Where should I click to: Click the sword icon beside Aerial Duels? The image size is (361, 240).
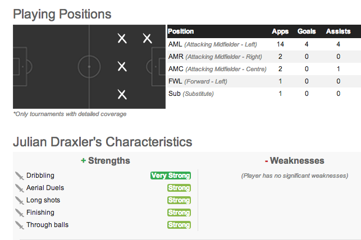coord(20,188)
